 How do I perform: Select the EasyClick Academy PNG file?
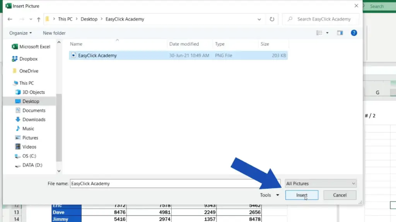click(178, 55)
